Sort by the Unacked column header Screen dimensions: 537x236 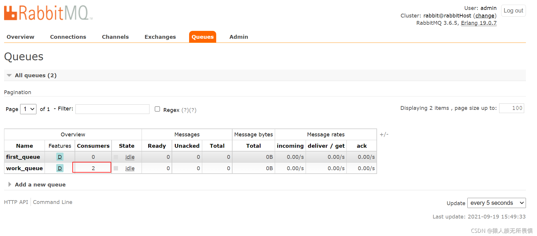(x=187, y=146)
